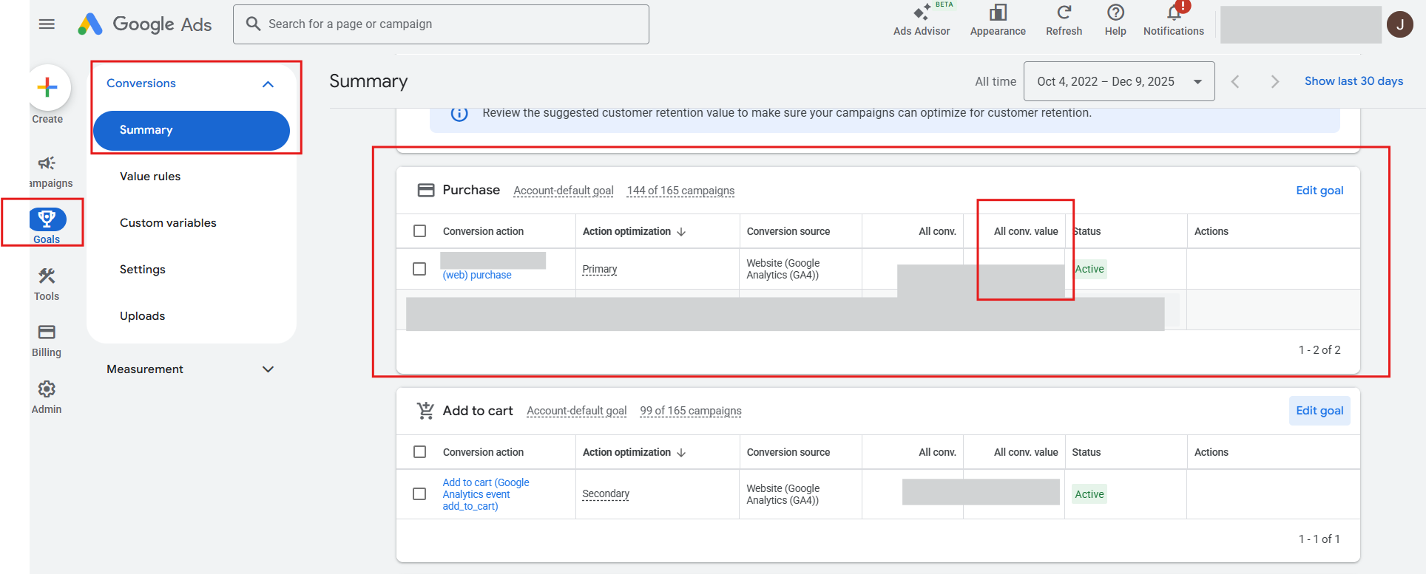
Task: Click Edit goal for Purchase
Action: 1319,191
